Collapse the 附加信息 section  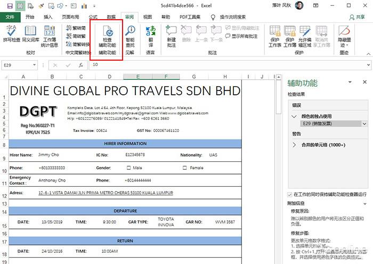365,204
